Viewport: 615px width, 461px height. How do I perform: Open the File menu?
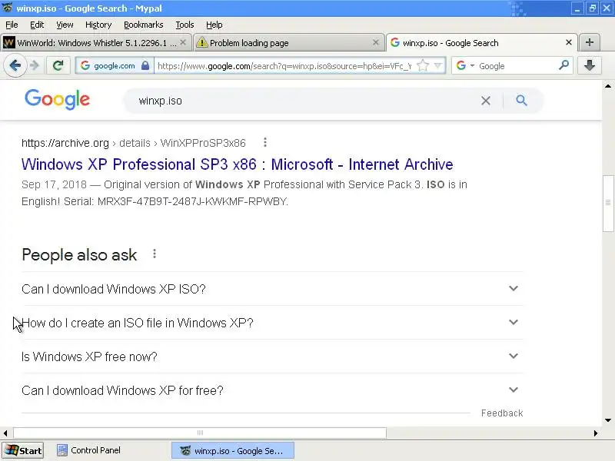pyautogui.click(x=12, y=25)
